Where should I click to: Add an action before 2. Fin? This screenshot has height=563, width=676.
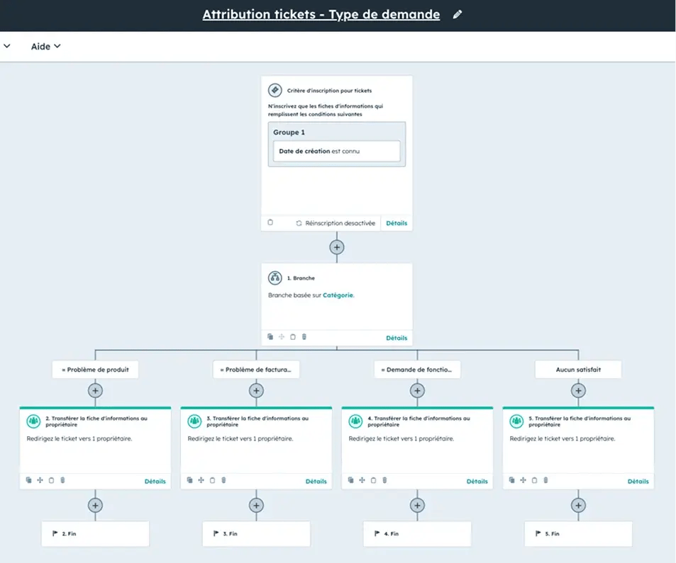tap(95, 506)
